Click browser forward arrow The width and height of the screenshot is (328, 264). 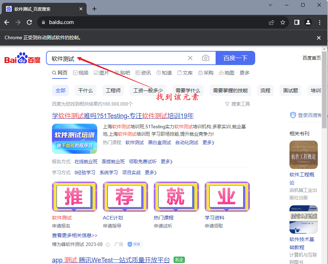(x=18, y=22)
